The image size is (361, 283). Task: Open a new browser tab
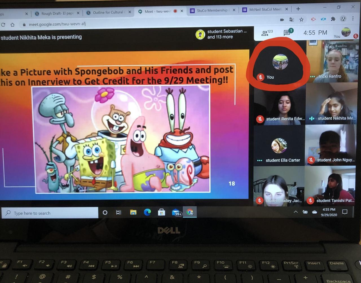[298, 9]
